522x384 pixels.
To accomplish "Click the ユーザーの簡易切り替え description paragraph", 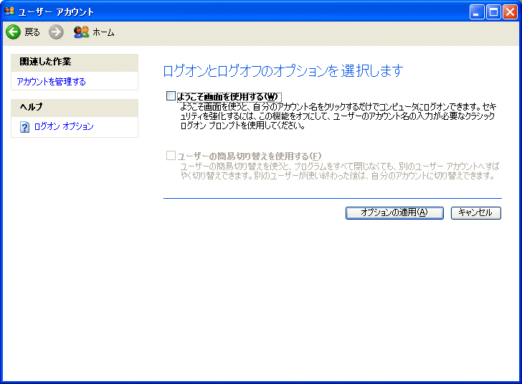I will click(340, 171).
